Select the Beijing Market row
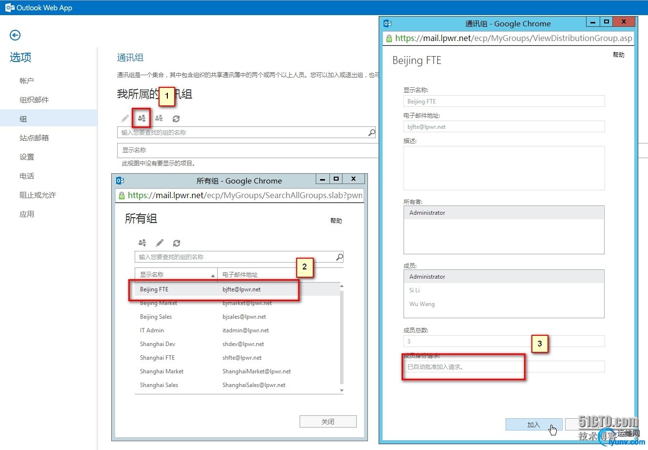The width and height of the screenshot is (648, 450). [x=237, y=303]
